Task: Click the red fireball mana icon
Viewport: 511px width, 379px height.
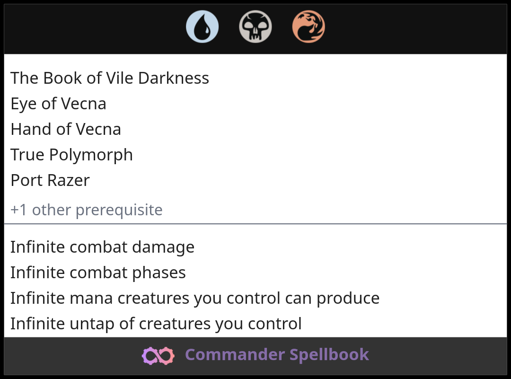Action: tap(308, 26)
